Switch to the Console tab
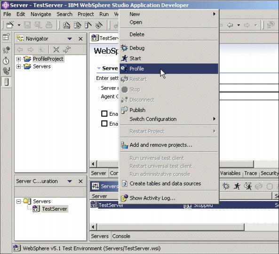 tap(121, 236)
